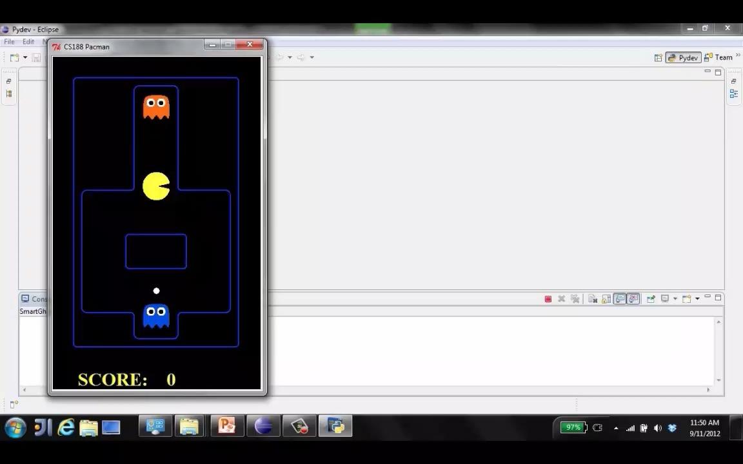This screenshot has height=464, width=743.
Task: Show more perspectives chevron
Action: (738, 55)
